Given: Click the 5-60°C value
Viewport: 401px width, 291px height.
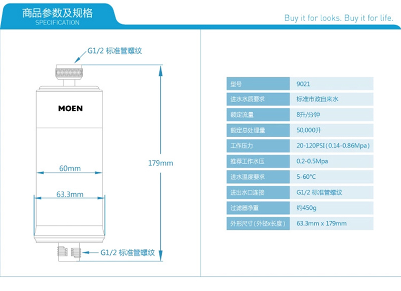Looking at the screenshot, I should click(306, 177).
